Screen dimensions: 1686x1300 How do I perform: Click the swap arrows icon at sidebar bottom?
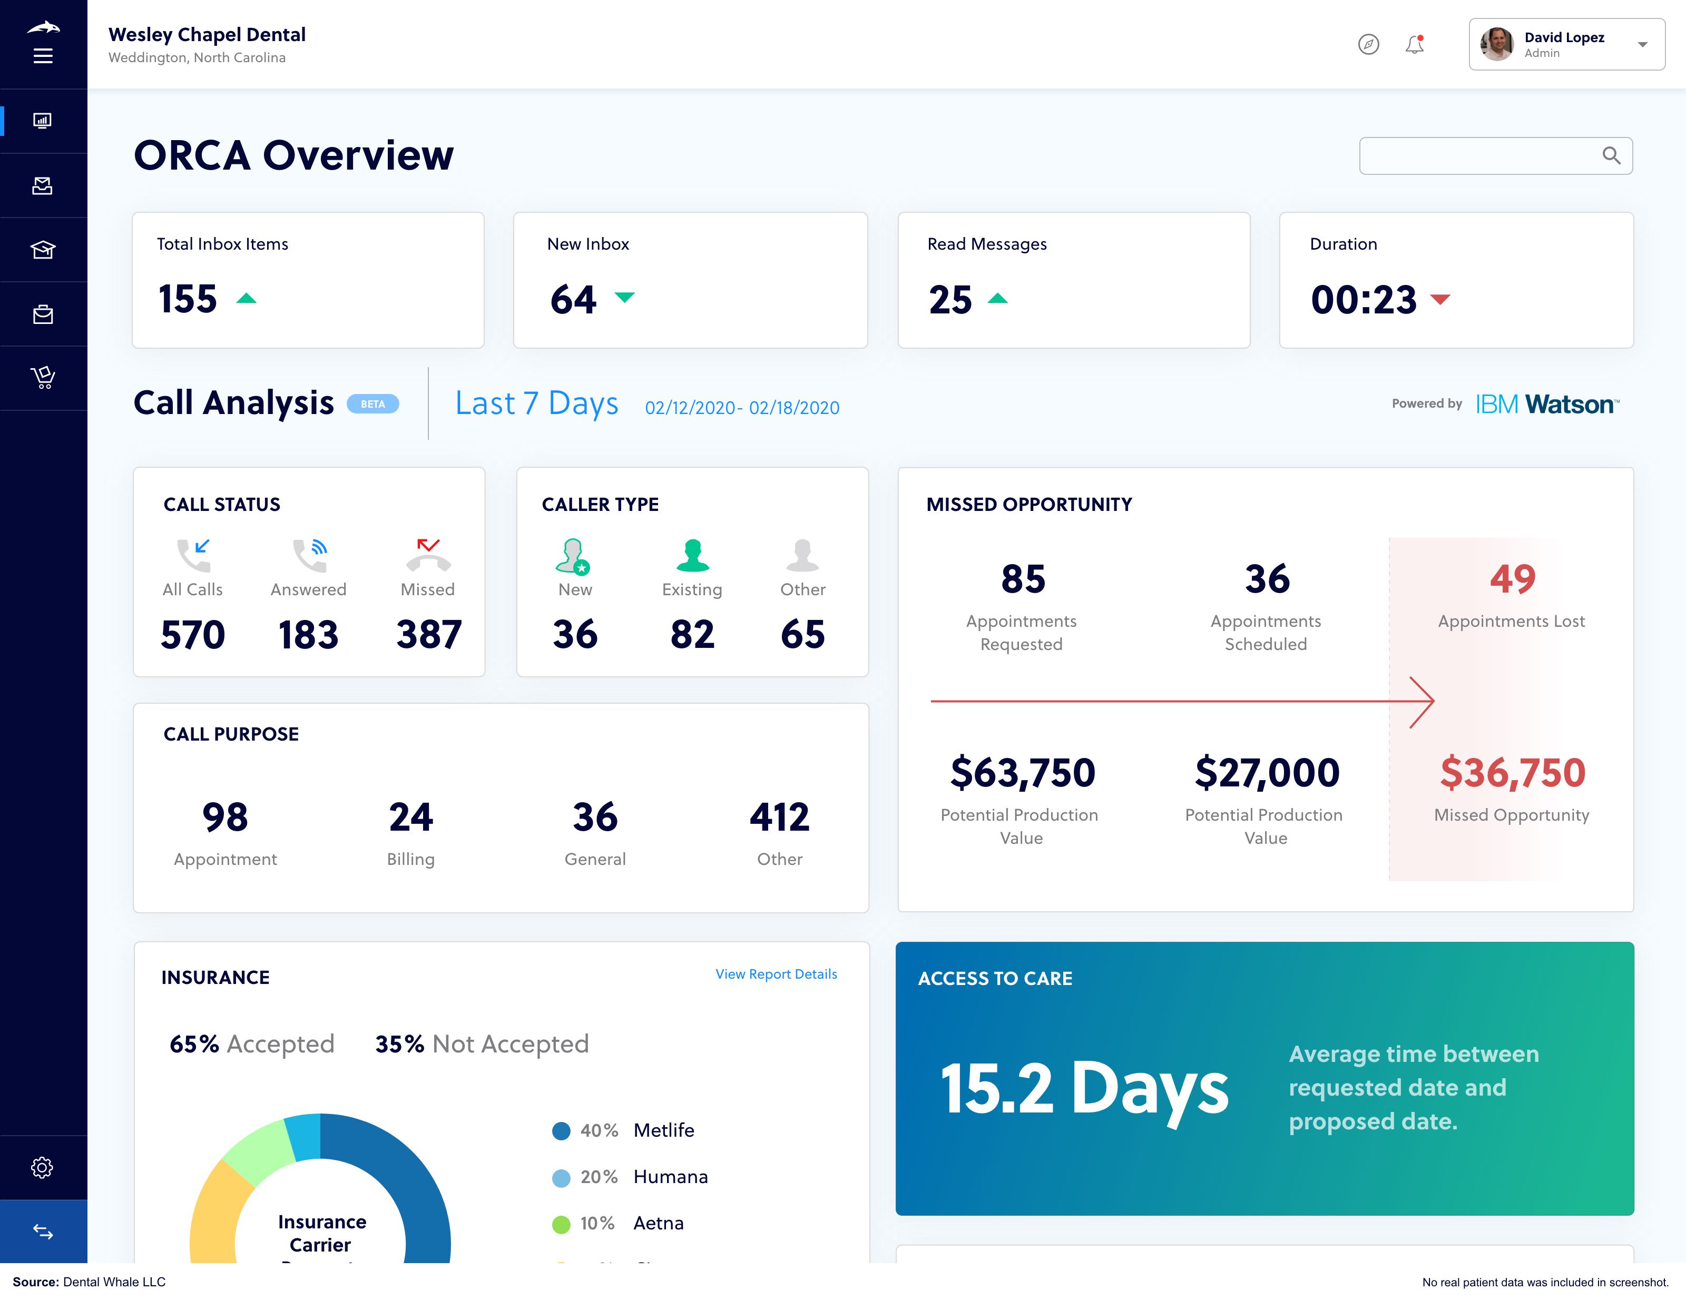tap(43, 1232)
